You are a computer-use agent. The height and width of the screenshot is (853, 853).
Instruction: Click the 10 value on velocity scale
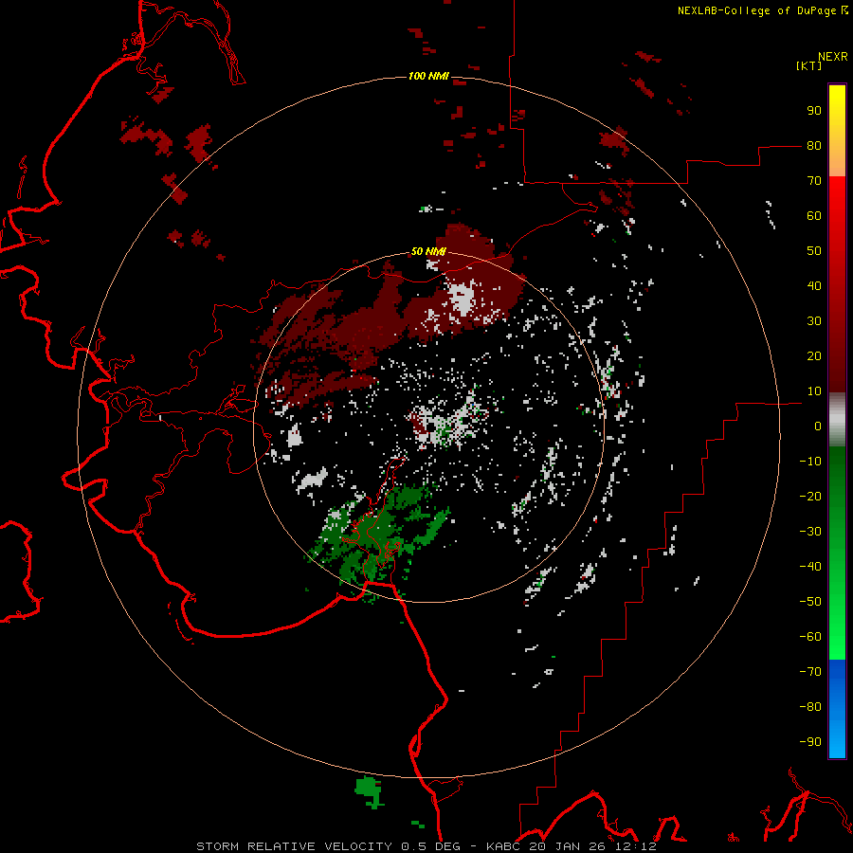[x=814, y=391]
